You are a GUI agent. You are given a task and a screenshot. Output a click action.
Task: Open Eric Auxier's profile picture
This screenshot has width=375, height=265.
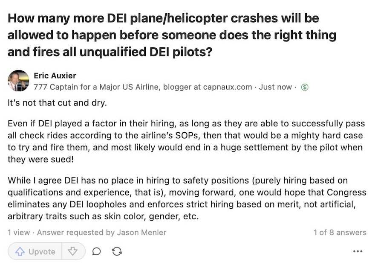[18, 81]
